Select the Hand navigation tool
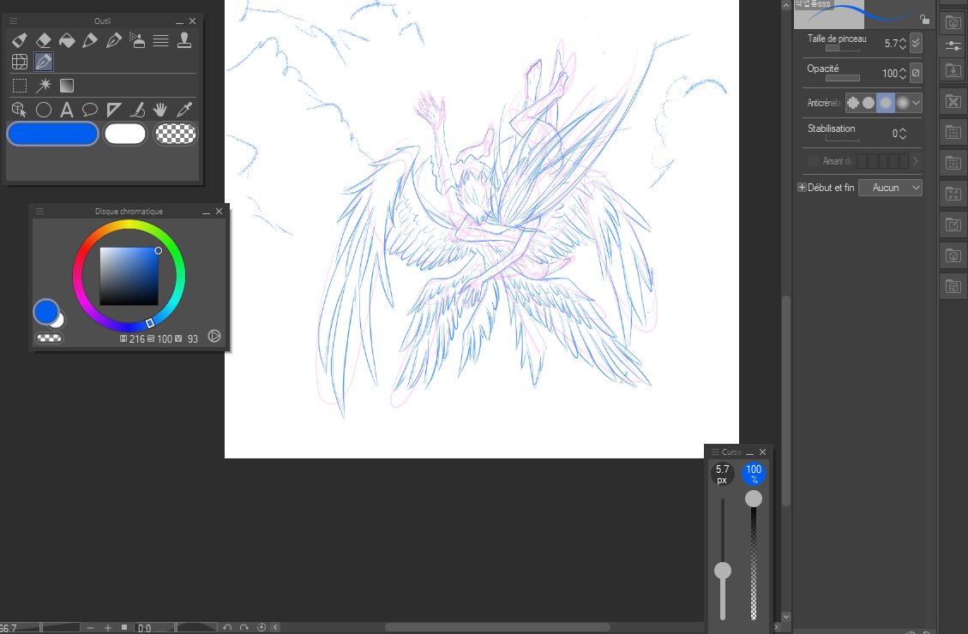 tap(159, 109)
